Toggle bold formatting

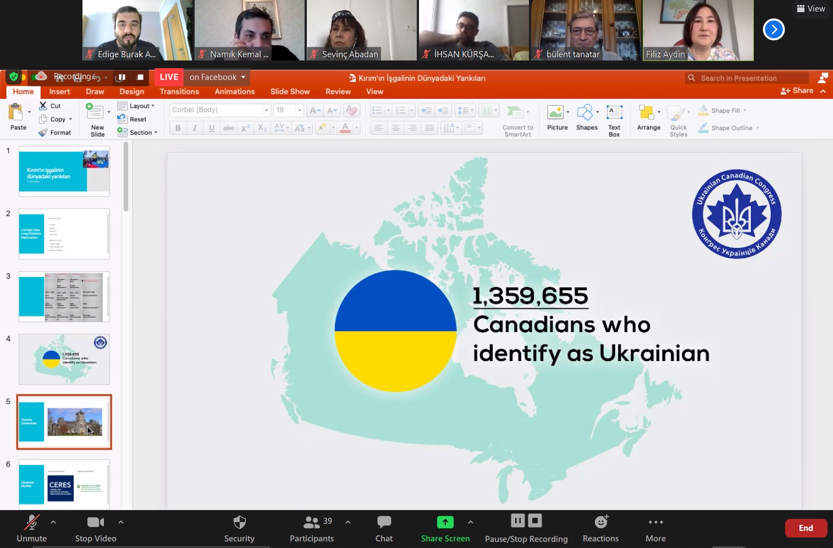(178, 128)
